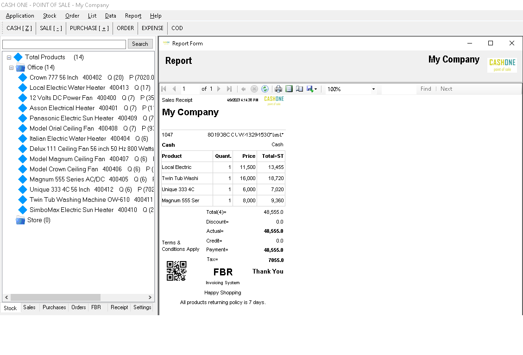523x355 pixels.
Task: Open the export format dropdown arrow
Action: 315,89
